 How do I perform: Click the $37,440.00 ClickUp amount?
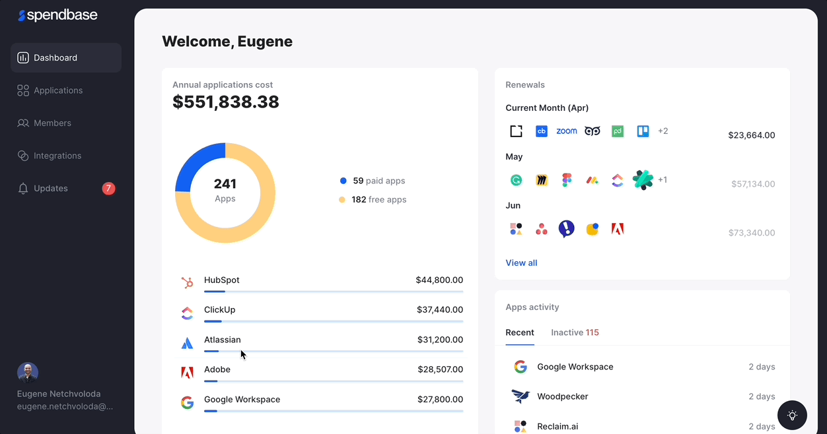[x=440, y=310]
